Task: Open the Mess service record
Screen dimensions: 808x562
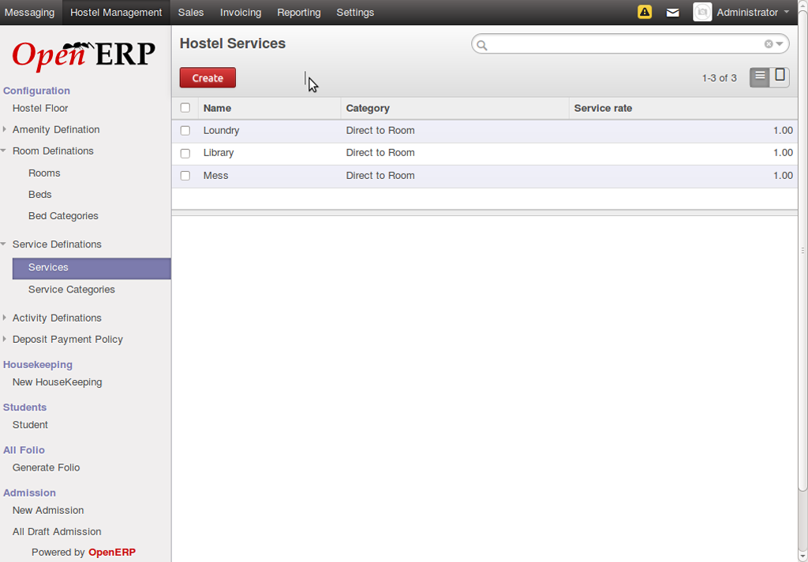Action: click(x=215, y=176)
